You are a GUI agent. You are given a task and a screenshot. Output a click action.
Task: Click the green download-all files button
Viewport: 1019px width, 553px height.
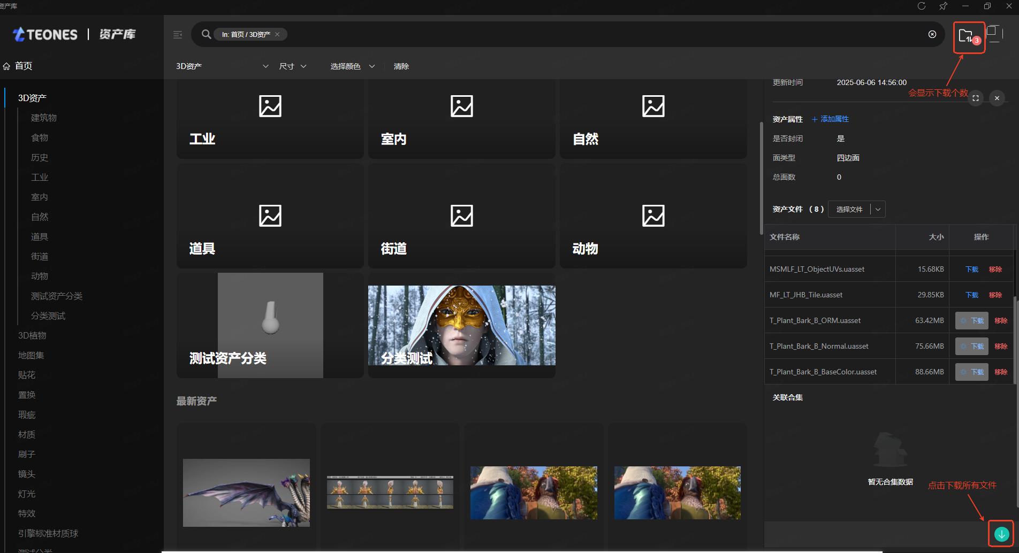(1001, 534)
